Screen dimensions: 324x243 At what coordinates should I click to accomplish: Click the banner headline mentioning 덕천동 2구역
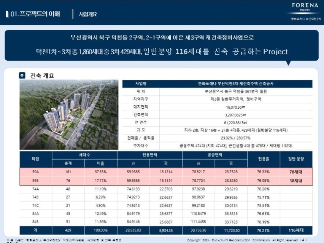pyautogui.click(x=162, y=38)
